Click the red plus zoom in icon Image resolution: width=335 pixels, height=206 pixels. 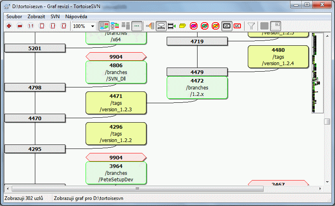(x=9, y=26)
